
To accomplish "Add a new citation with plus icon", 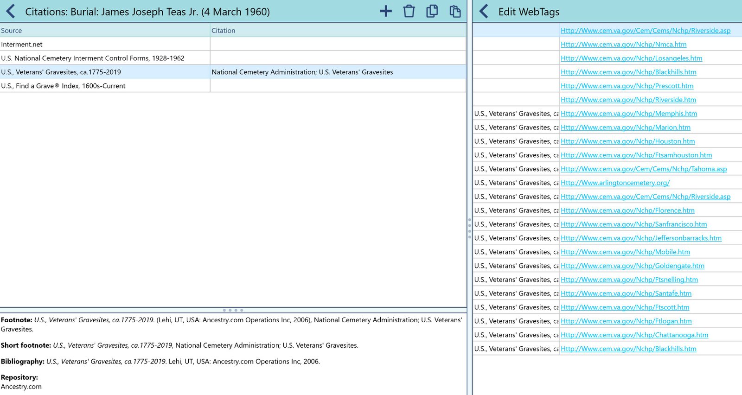I will [x=386, y=11].
